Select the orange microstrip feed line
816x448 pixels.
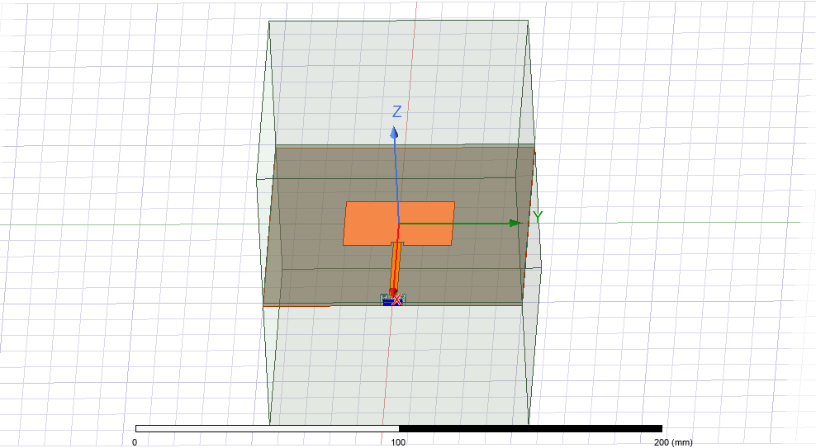396,264
